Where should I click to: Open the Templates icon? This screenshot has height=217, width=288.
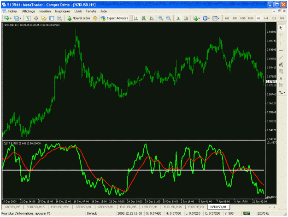(x=215, y=18)
